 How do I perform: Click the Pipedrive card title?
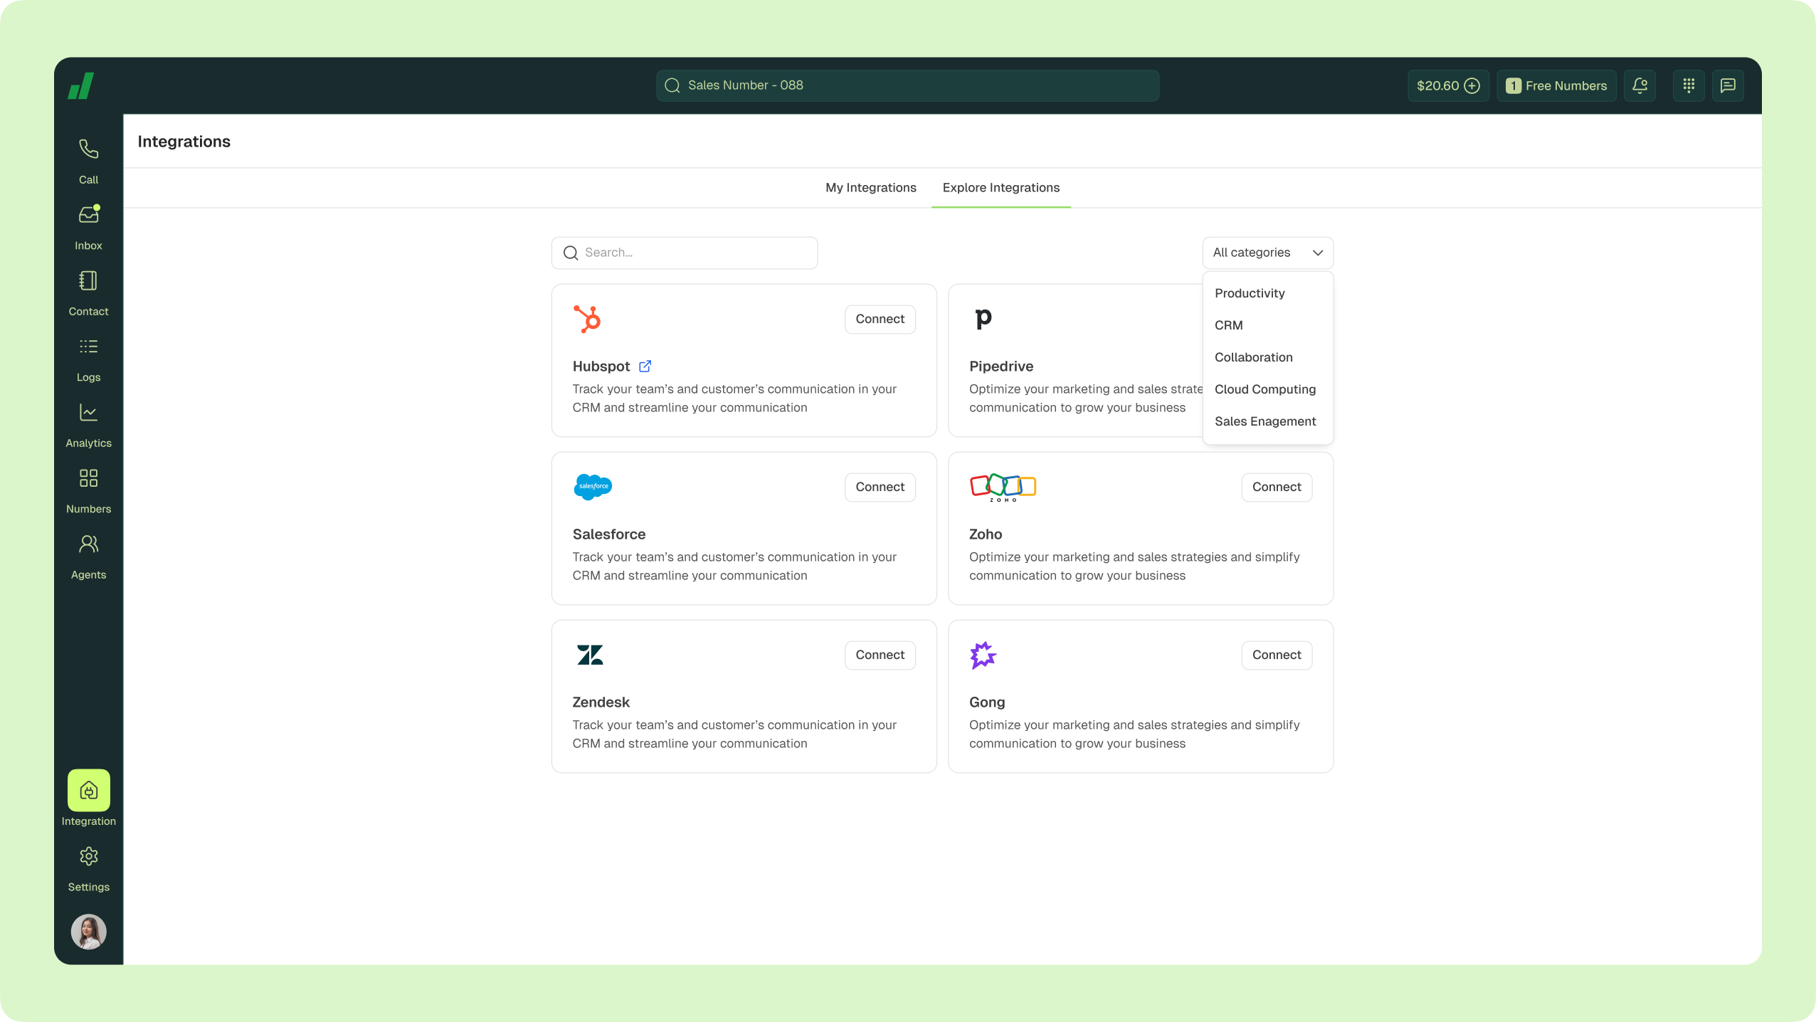point(1001,366)
